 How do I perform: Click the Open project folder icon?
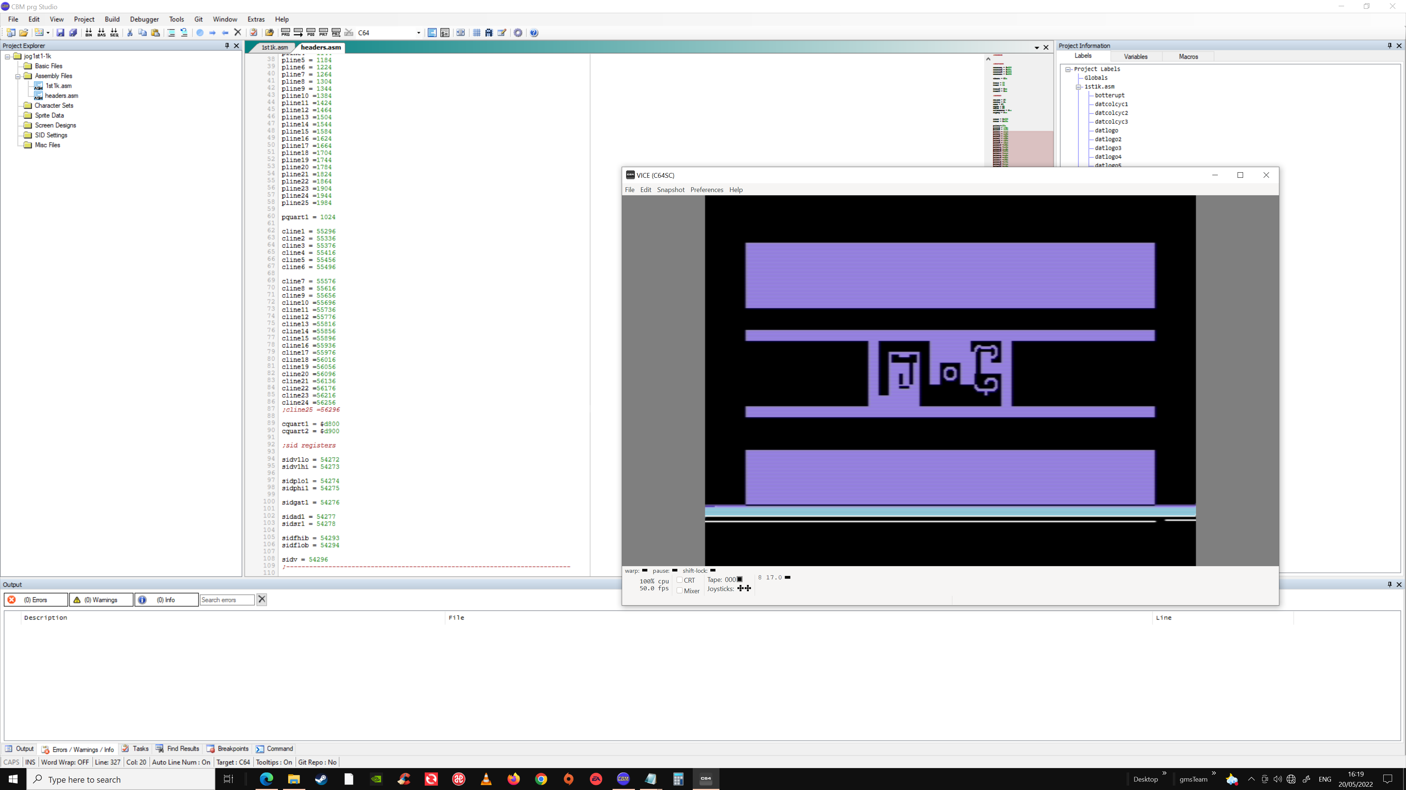click(x=23, y=33)
